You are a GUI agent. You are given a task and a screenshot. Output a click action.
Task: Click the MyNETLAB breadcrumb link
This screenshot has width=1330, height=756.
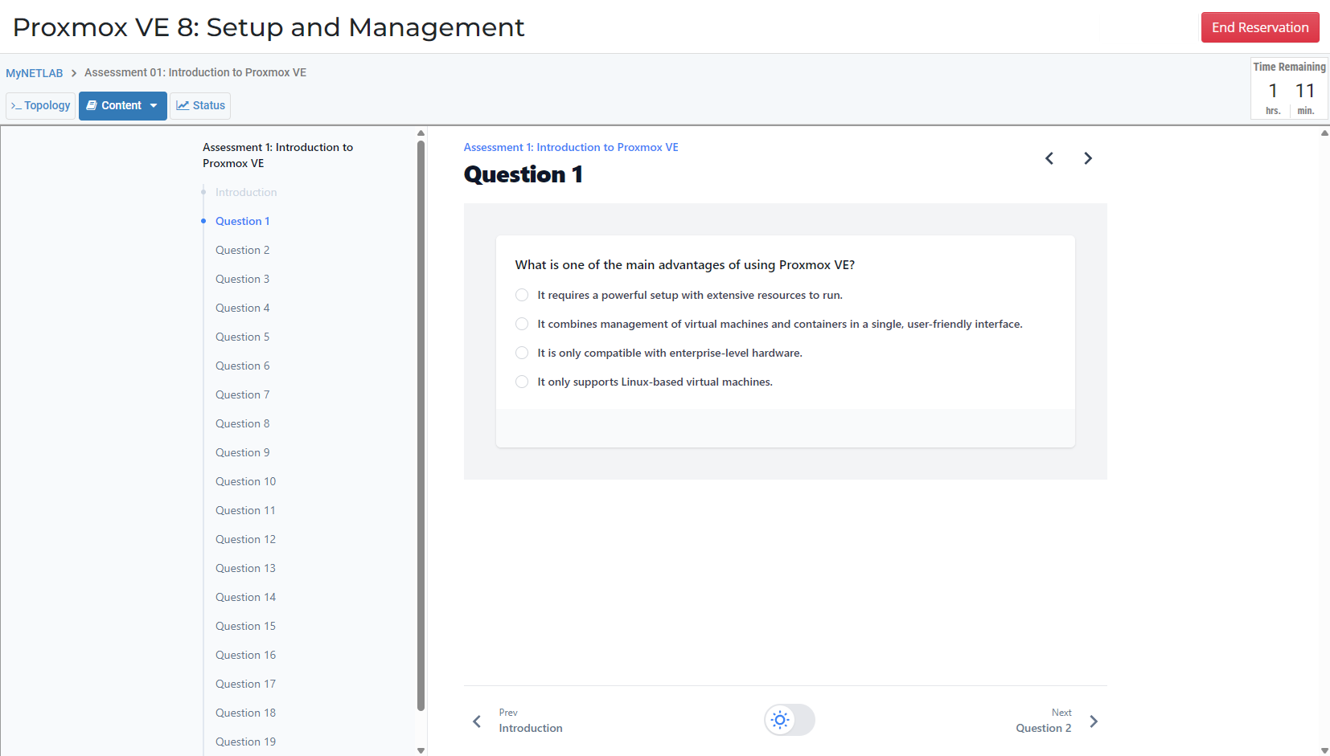click(34, 73)
